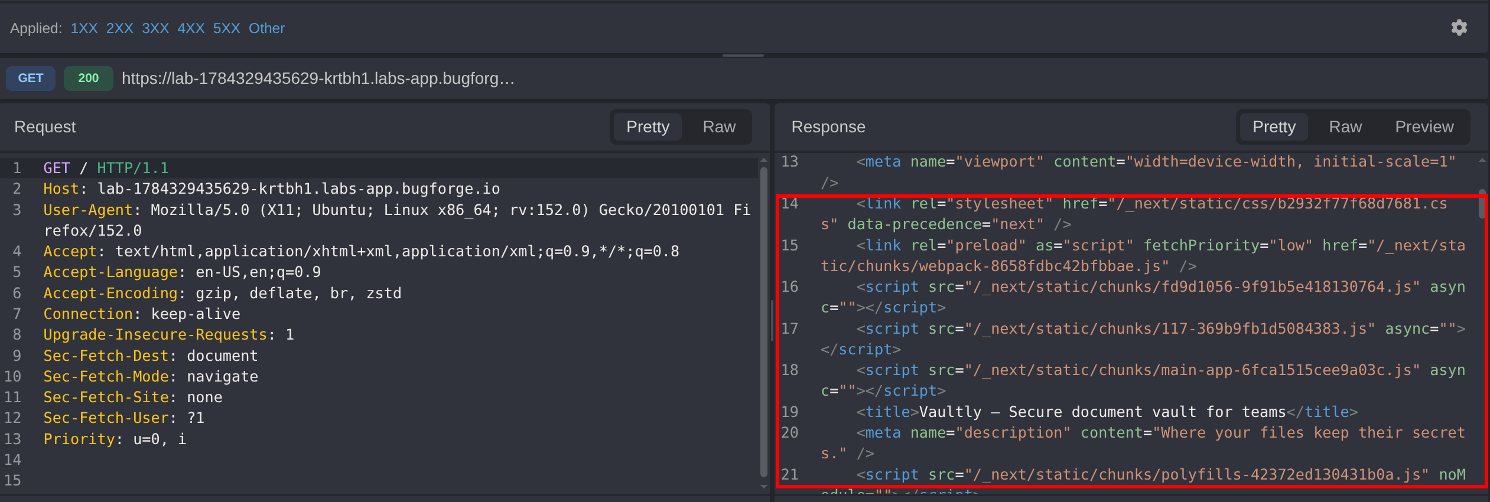Click the horizontal pane drag handle under filters
The image size is (1490, 502).
pos(743,56)
